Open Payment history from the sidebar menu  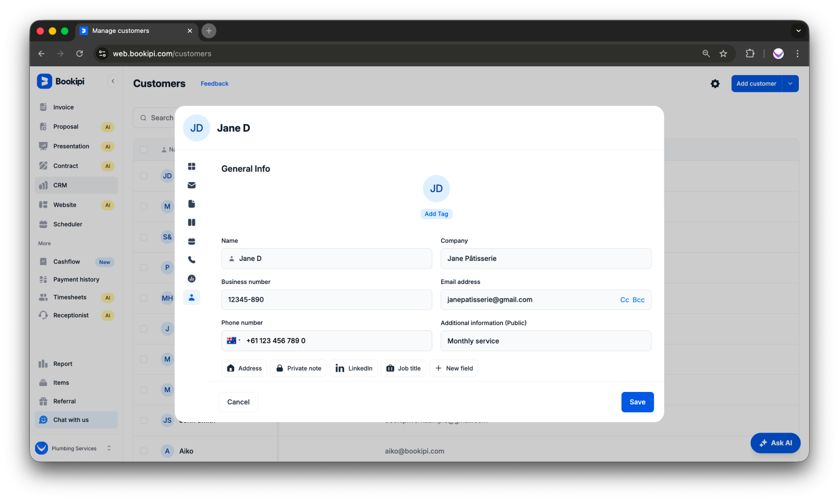76,279
